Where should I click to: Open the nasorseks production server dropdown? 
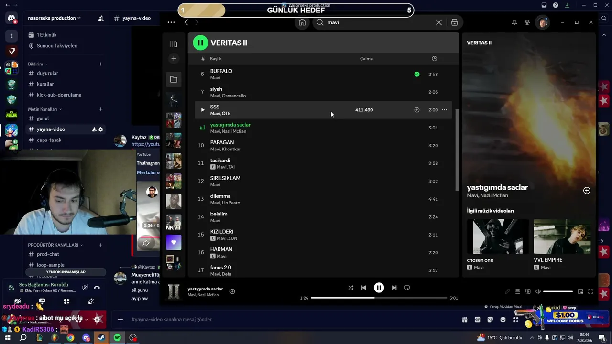[x=54, y=18]
